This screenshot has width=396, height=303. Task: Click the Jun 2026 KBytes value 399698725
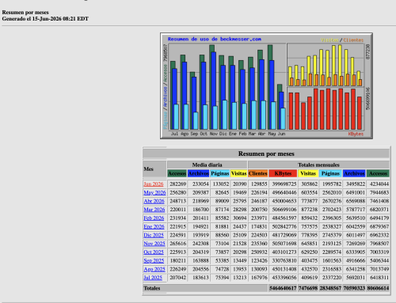click(284, 184)
